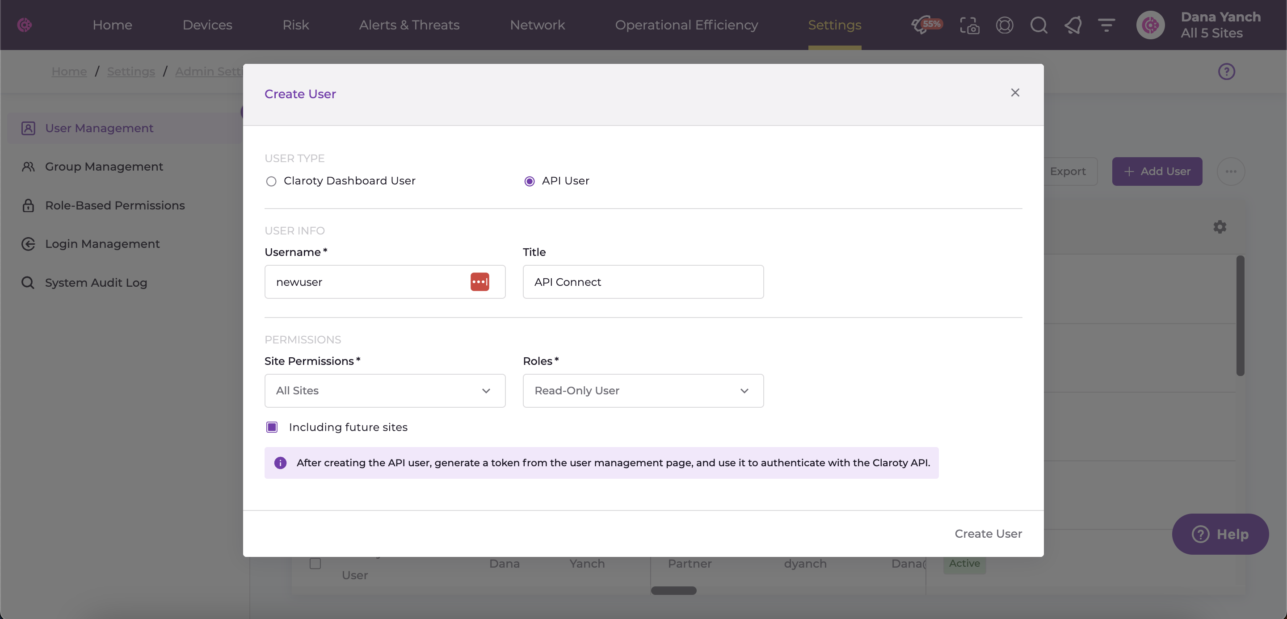The height and width of the screenshot is (619, 1287).
Task: Open the Alerts & Threats menu
Action: tap(409, 25)
